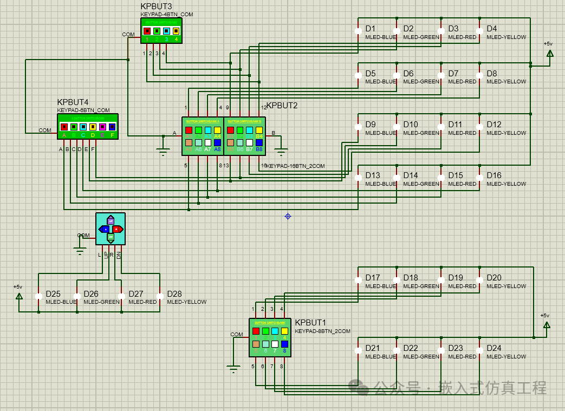Select the D1 MLED-BLUE LED symbol
565x411 pixels.
[358, 31]
